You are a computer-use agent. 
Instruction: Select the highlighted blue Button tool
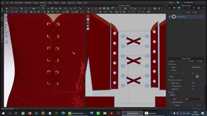tap(45, 12)
